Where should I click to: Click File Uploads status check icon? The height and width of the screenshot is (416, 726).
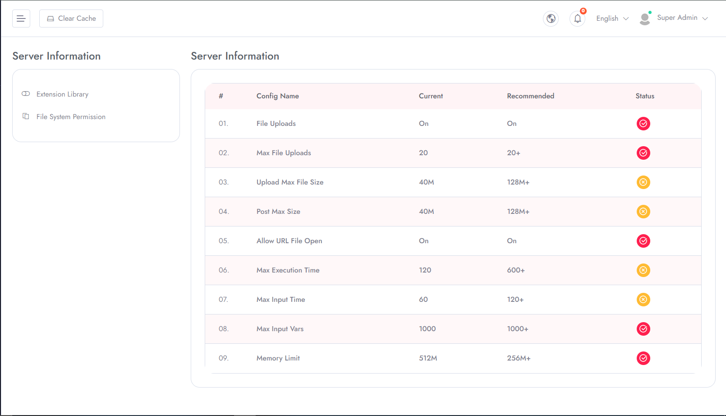(643, 124)
